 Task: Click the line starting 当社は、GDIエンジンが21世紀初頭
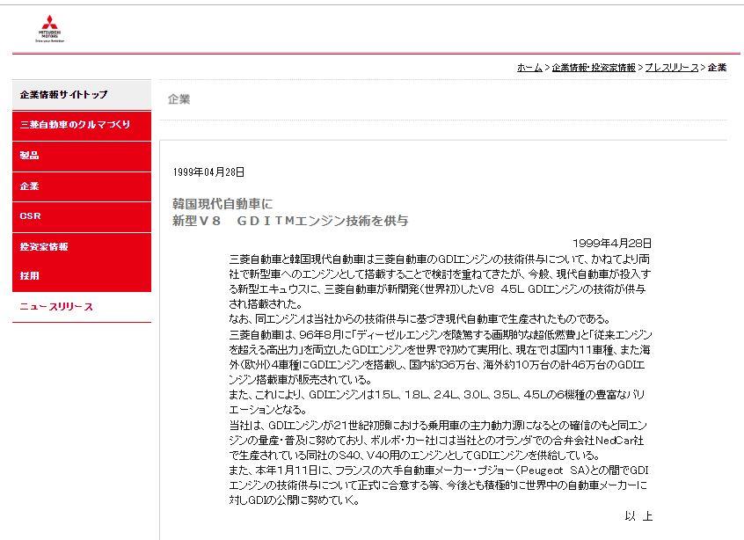pos(438,425)
